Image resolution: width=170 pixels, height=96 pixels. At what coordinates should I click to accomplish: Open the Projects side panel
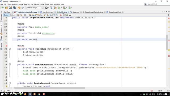click(1, 31)
